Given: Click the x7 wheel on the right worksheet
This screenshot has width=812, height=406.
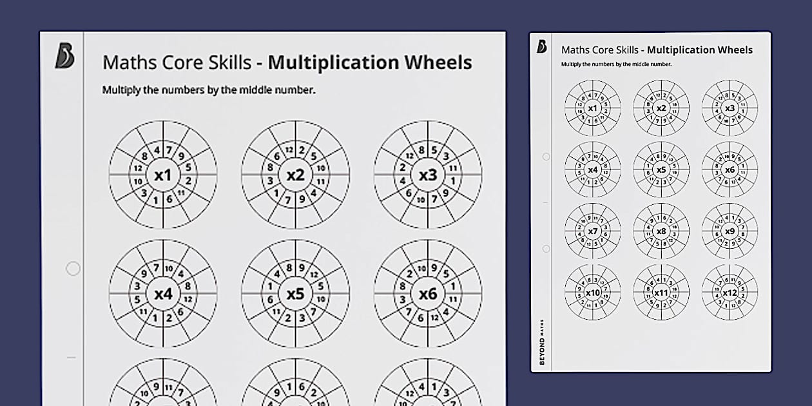Looking at the screenshot, I should coord(592,232).
